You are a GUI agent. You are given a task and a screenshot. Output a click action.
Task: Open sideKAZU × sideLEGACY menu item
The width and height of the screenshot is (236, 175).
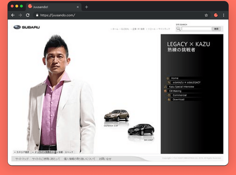187,82
